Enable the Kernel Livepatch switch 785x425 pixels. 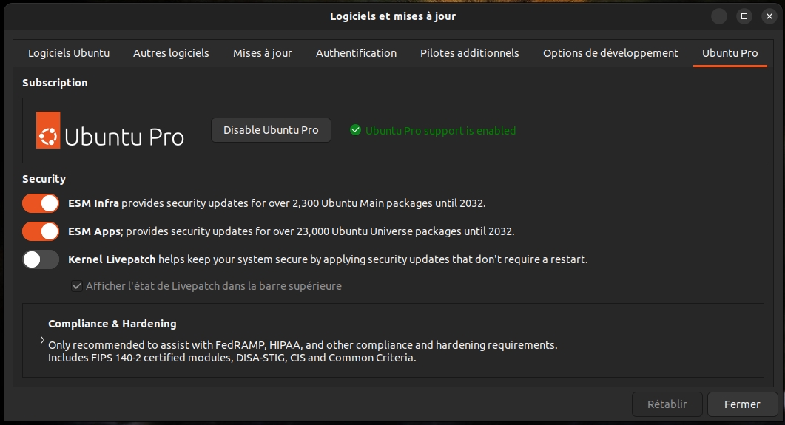[41, 259]
